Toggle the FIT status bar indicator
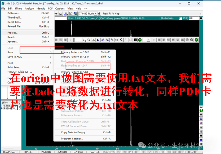Viewport: 221px width, 154px height. pyautogui.click(x=162, y=152)
